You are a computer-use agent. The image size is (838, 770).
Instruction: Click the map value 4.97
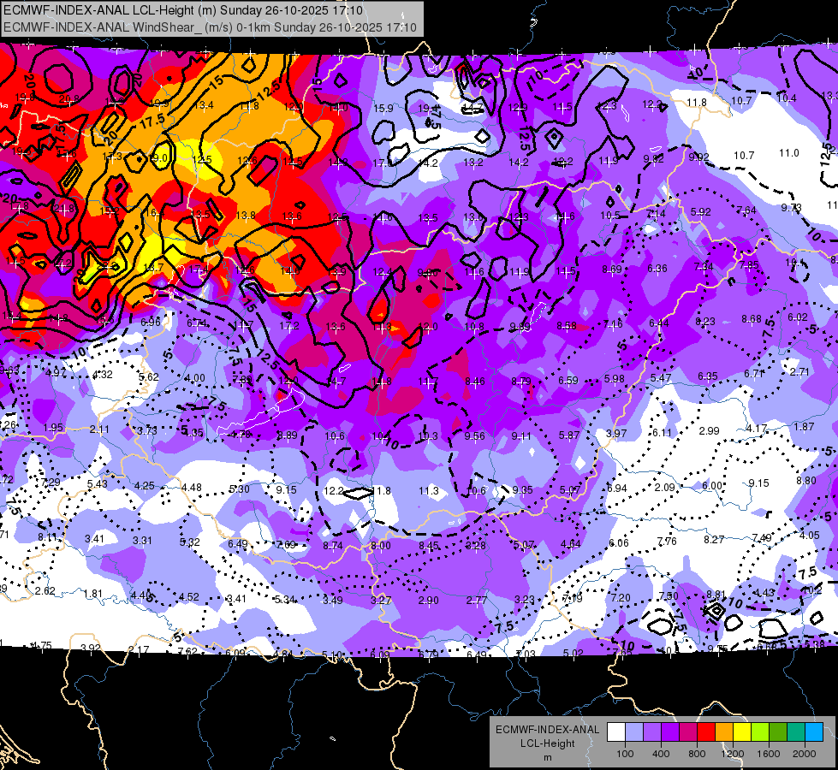[56, 372]
